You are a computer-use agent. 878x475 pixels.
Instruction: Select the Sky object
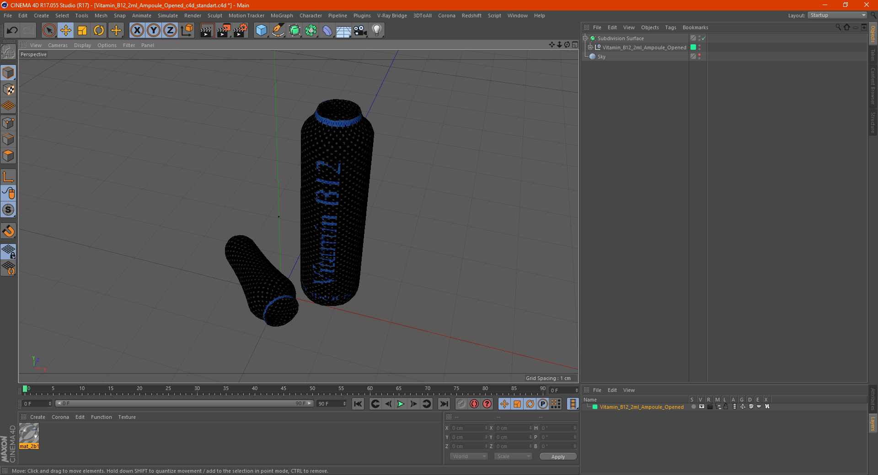coord(601,57)
